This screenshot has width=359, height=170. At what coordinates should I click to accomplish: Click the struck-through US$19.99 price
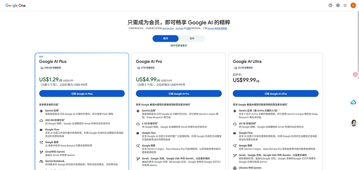click(x=166, y=81)
